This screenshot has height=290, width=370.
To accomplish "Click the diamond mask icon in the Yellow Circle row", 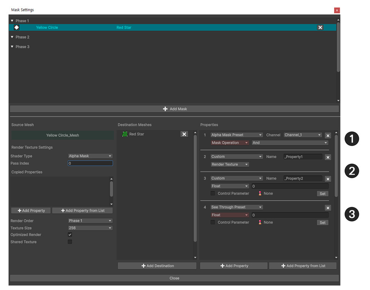I will click(x=17, y=27).
